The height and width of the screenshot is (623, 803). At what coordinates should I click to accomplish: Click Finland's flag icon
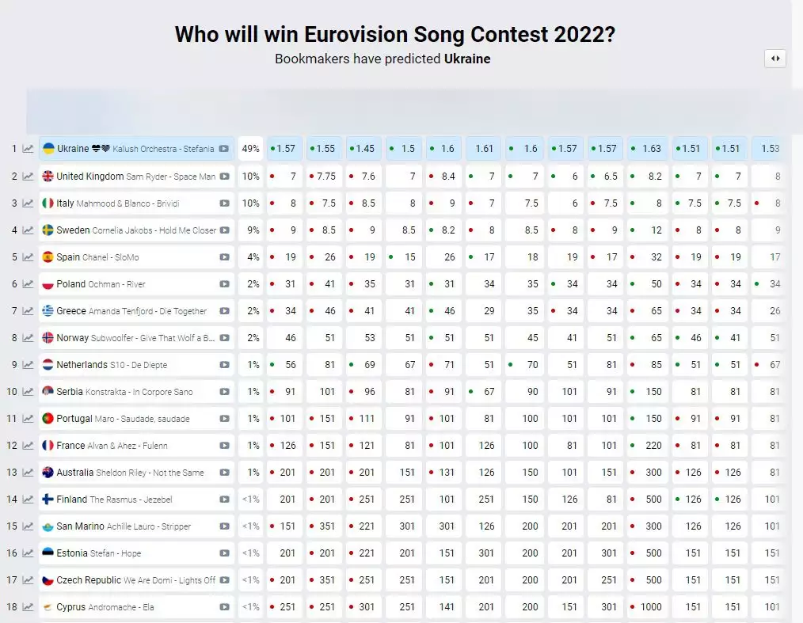point(48,500)
